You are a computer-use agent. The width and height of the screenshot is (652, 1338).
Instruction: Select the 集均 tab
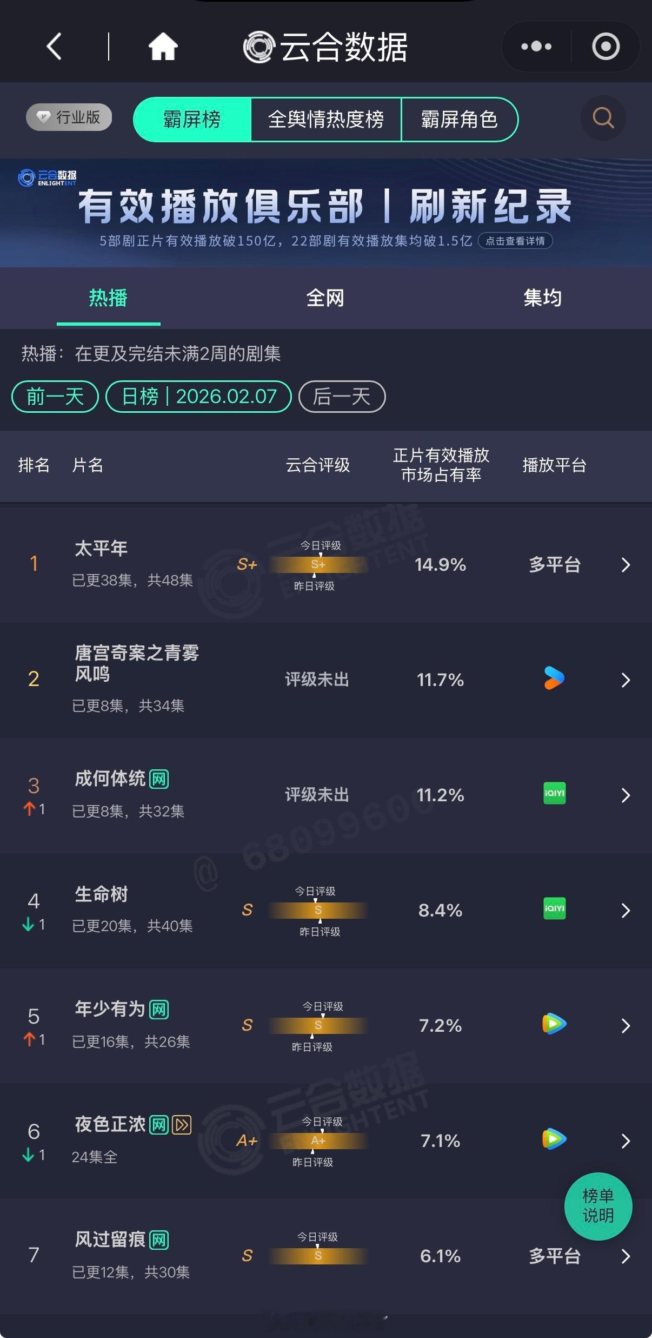click(542, 298)
